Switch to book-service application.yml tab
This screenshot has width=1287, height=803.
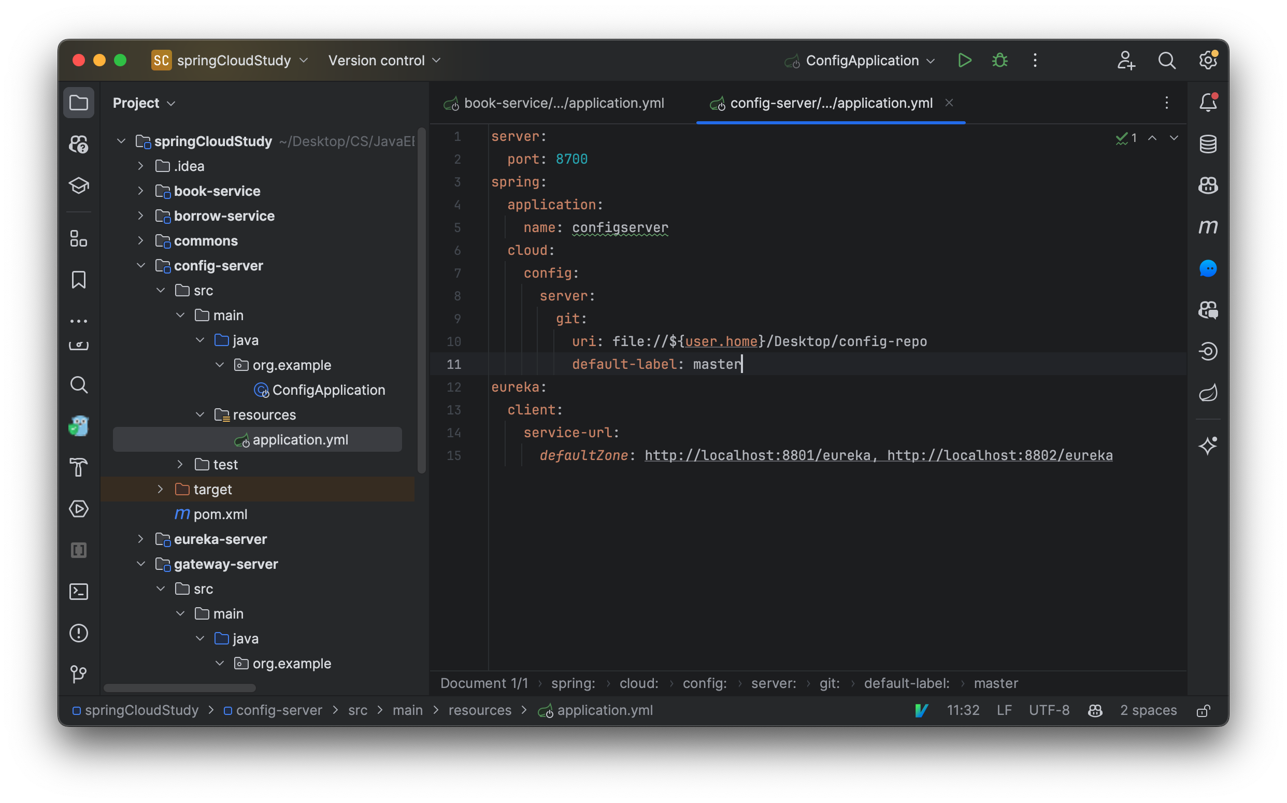click(x=555, y=103)
